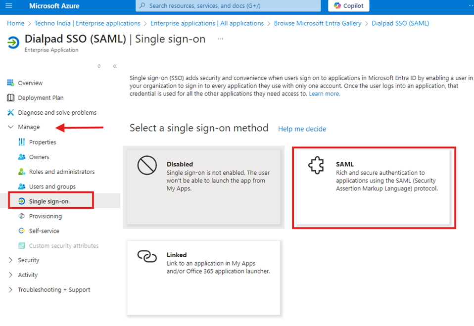474x326 pixels.
Task: Open Self-service under Manage
Action: 44,231
